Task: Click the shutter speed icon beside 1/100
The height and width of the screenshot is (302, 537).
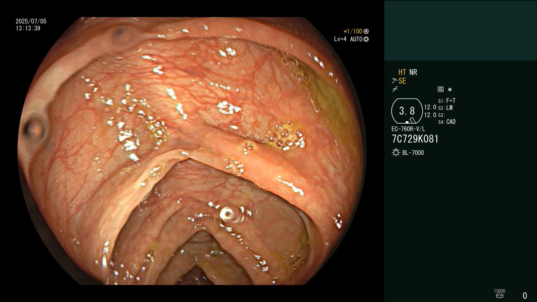Action: [x=366, y=31]
